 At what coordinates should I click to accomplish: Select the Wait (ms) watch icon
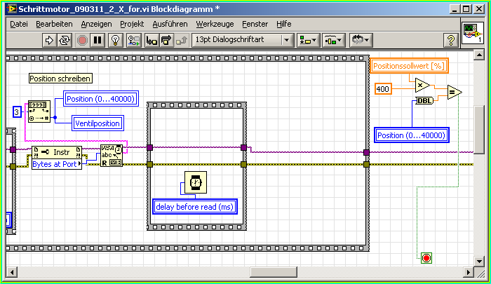(x=196, y=182)
